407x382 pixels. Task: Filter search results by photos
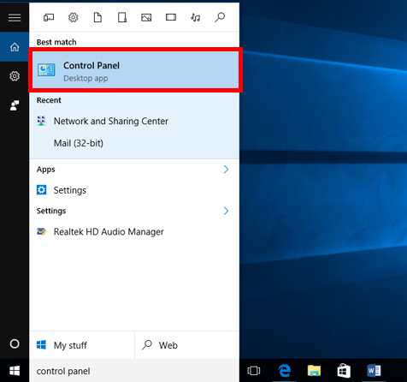click(x=146, y=18)
